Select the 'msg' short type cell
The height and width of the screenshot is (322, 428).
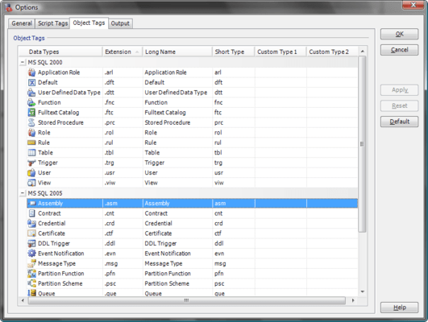click(234, 264)
